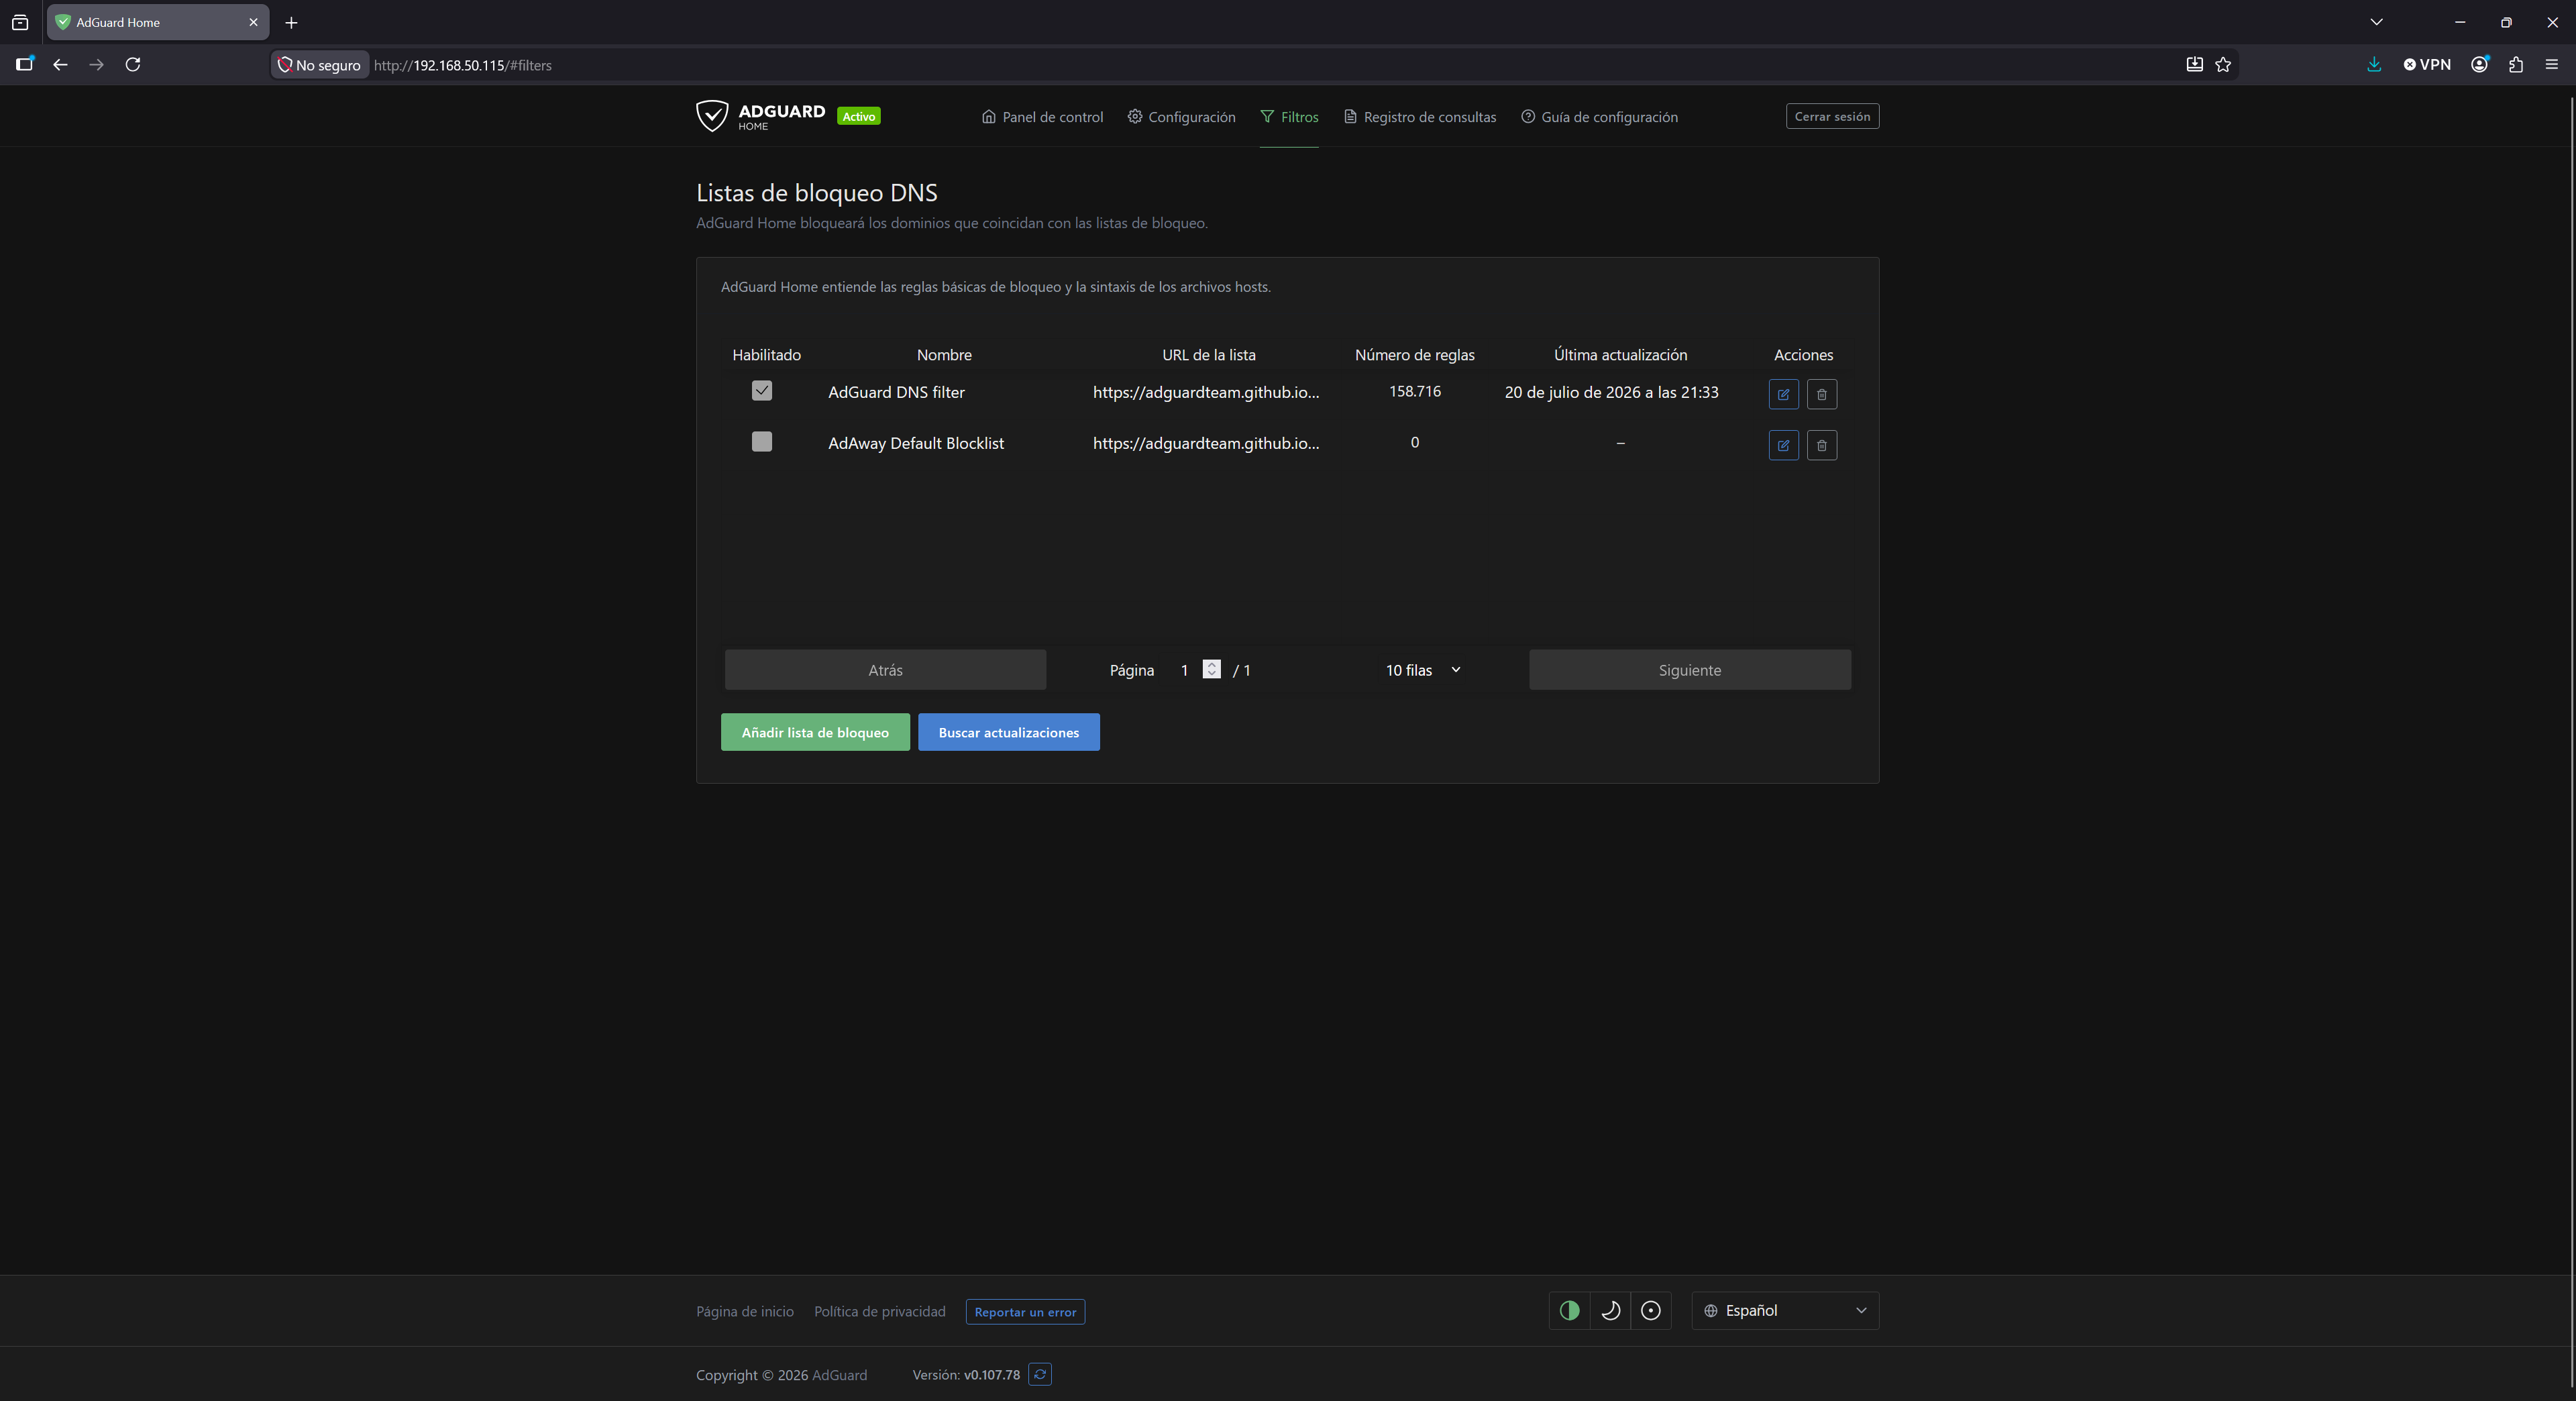Click the 20 de julio de 2026 date
The image size is (2576, 1401).
click(1611, 392)
